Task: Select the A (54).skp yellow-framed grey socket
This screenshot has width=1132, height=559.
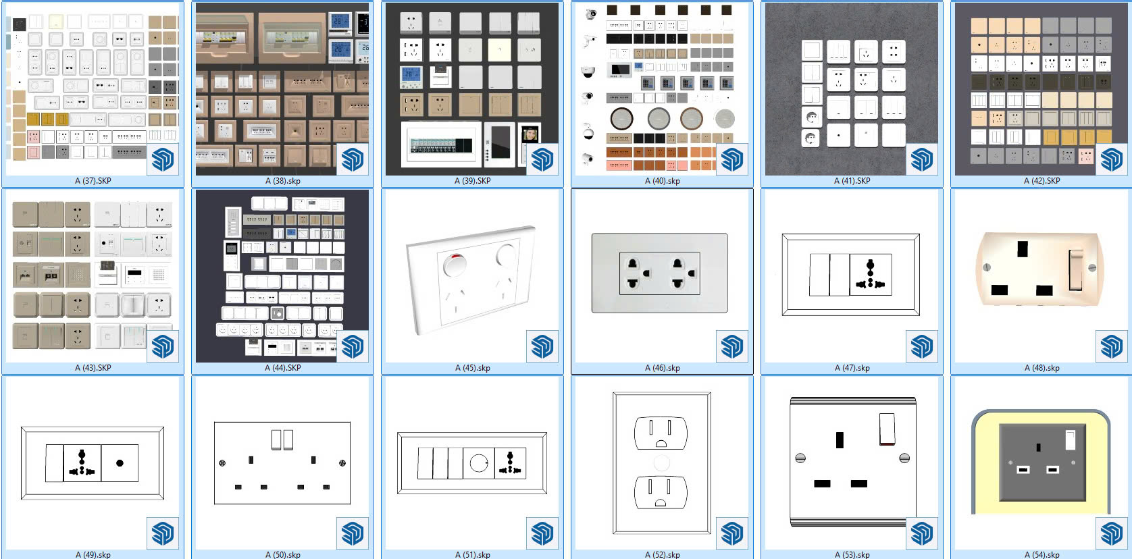Action: 1041,463
